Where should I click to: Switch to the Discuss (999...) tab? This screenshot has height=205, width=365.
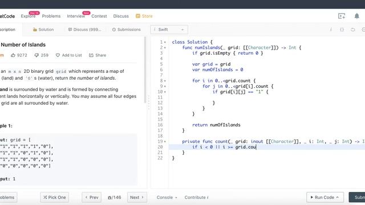click(85, 30)
